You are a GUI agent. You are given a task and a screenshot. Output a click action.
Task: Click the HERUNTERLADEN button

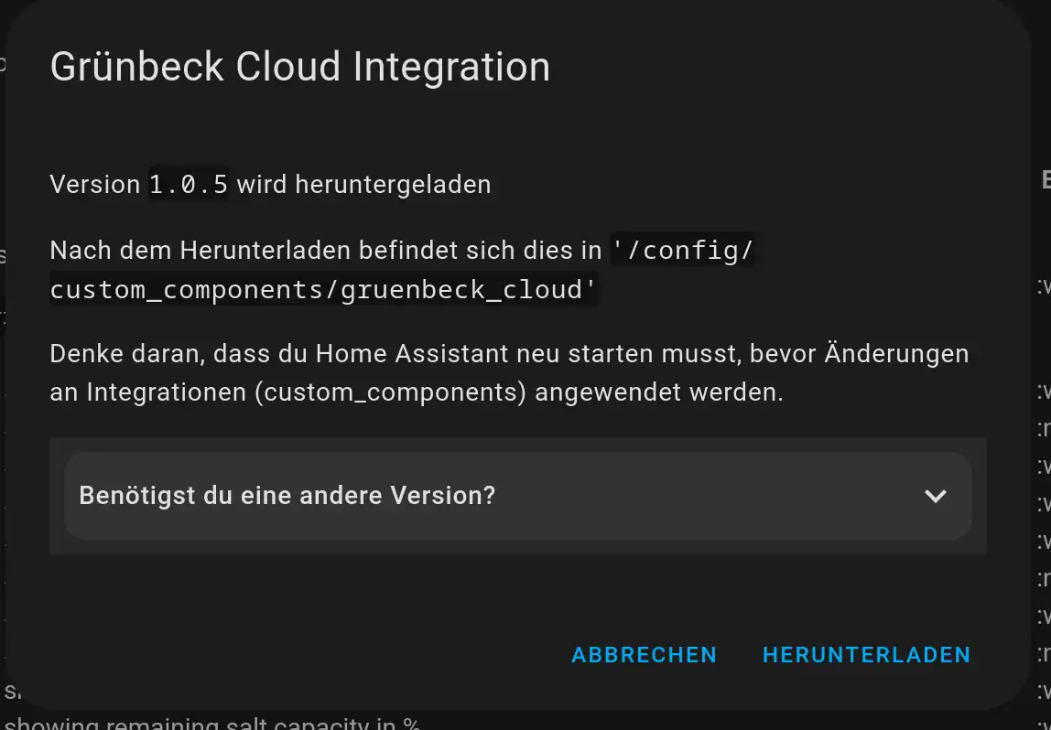tap(867, 654)
